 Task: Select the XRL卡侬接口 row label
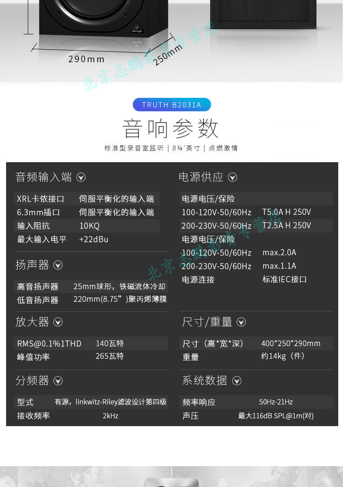[41, 199]
